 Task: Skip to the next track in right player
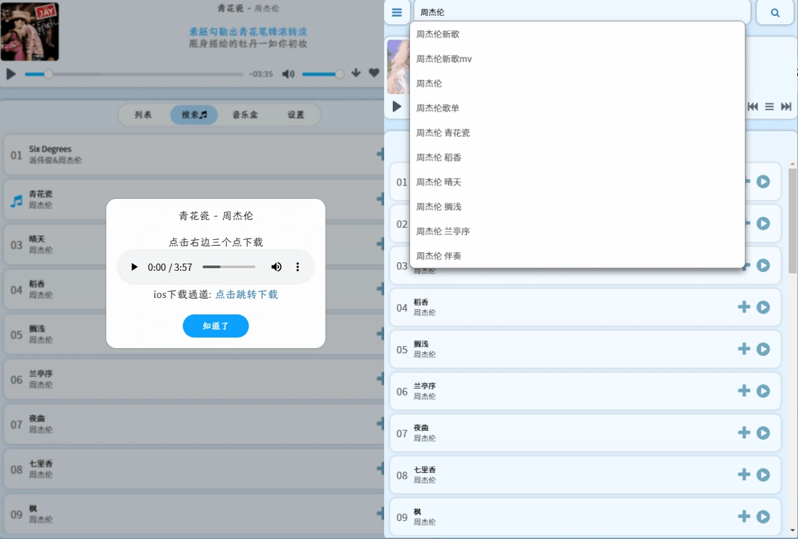click(x=786, y=106)
